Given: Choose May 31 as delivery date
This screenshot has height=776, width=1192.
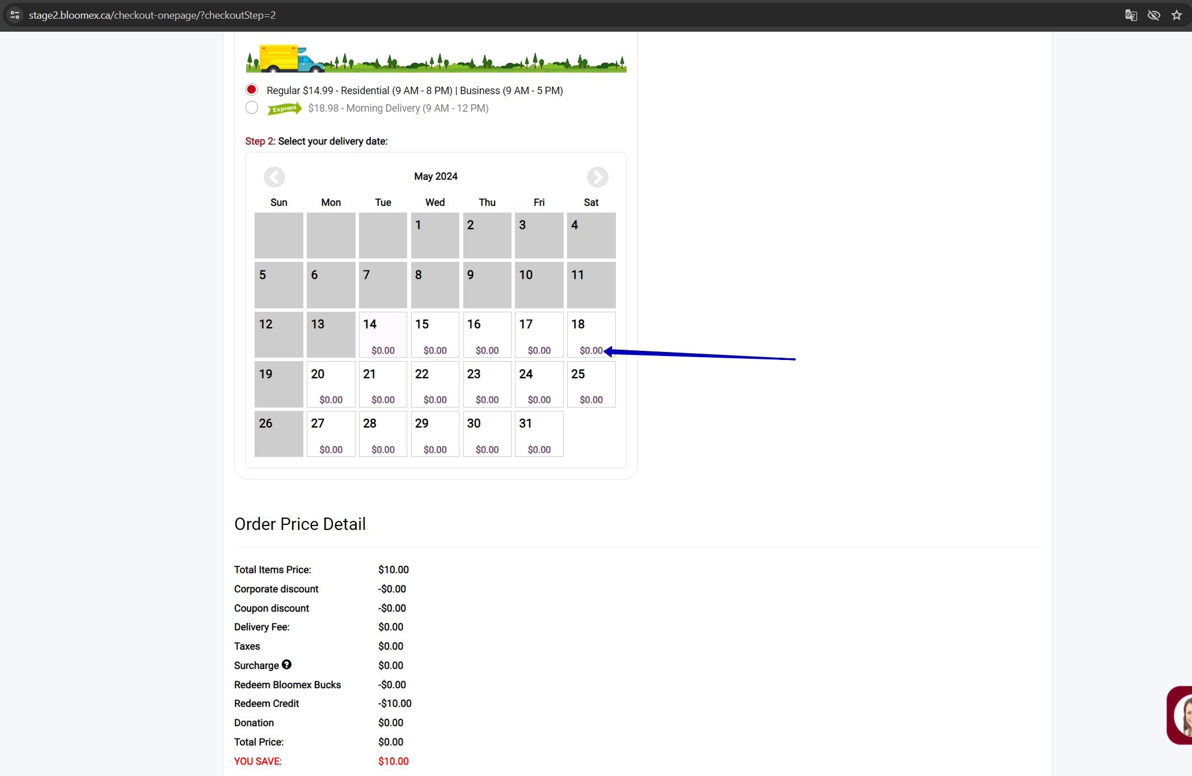Looking at the screenshot, I should [x=539, y=434].
